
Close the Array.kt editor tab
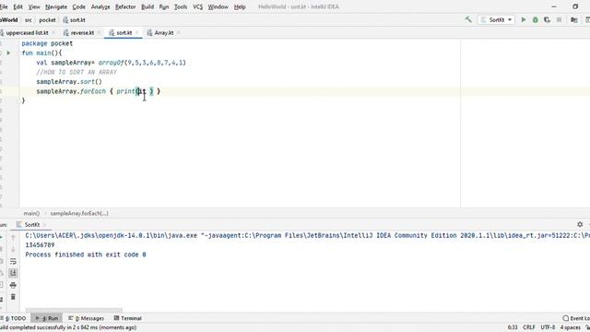click(x=178, y=33)
